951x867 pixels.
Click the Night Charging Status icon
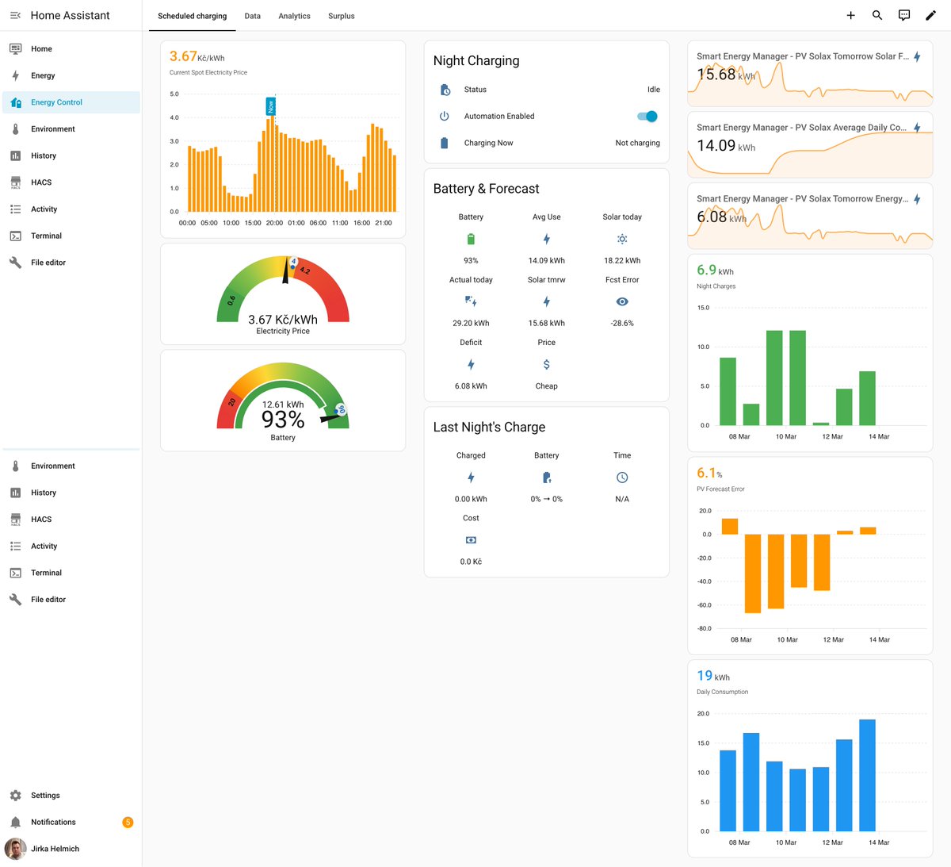pos(445,90)
